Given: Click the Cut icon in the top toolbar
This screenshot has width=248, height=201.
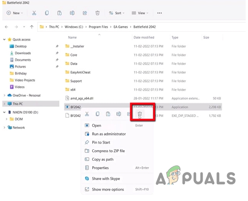Looking at the screenshot, I should click(34, 13).
